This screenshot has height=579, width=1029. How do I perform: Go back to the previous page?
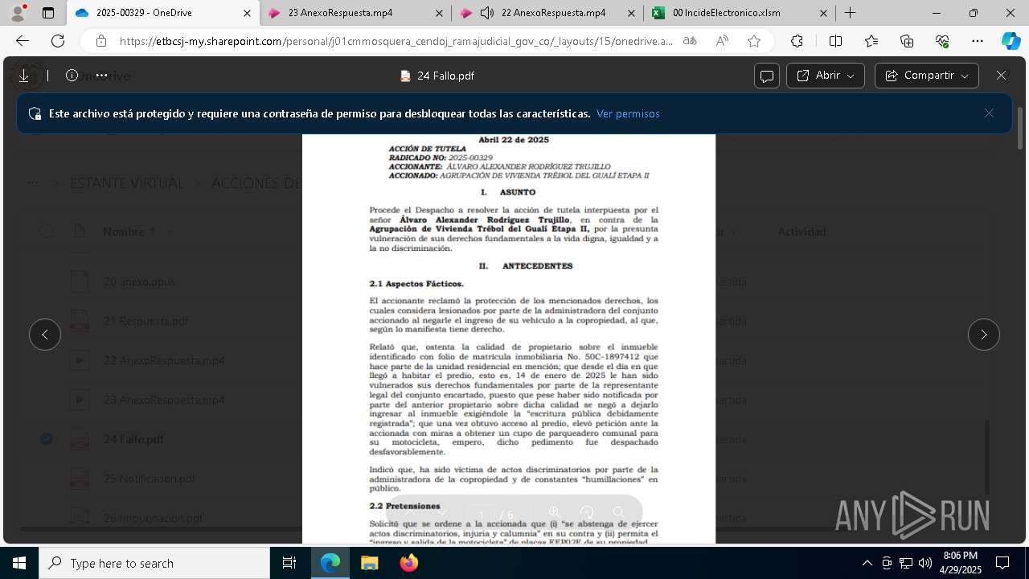click(23, 41)
